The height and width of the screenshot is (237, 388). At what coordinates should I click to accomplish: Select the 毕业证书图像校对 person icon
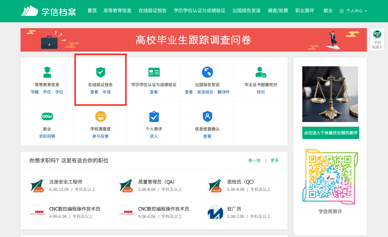tap(261, 72)
